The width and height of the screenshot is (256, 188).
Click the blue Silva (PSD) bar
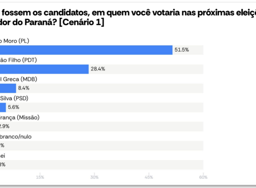[3, 107]
